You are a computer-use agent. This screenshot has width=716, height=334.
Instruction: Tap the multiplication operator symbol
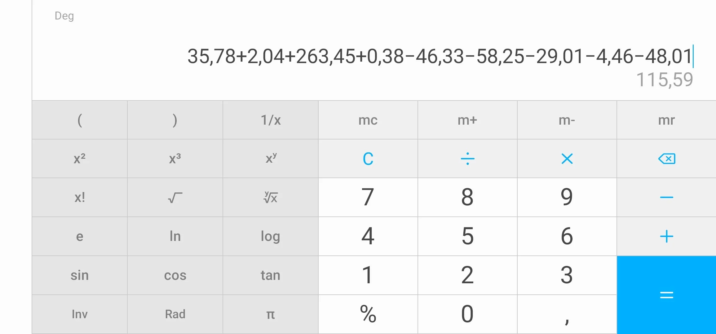click(x=567, y=159)
